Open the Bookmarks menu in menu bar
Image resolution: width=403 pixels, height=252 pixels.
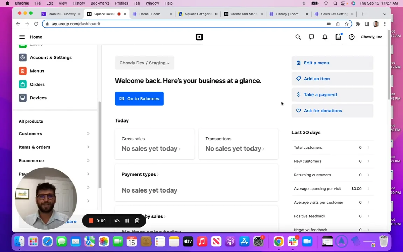(x=100, y=3)
